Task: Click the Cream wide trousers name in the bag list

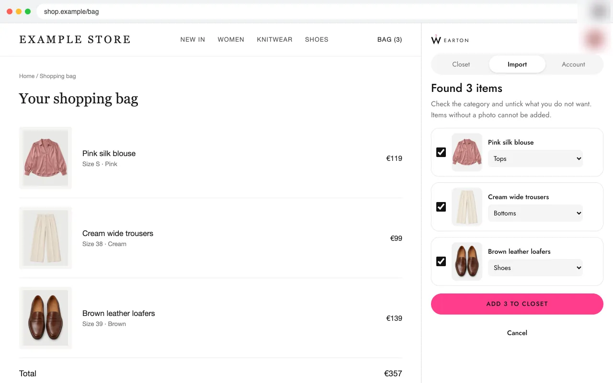Action: [118, 234]
